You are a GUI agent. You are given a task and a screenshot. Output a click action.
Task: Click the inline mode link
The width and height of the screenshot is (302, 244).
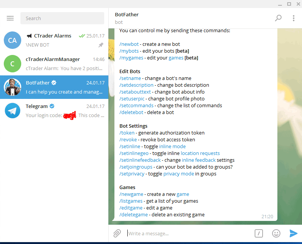point(172,146)
